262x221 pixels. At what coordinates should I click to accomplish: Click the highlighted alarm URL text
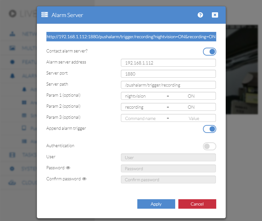(131, 37)
